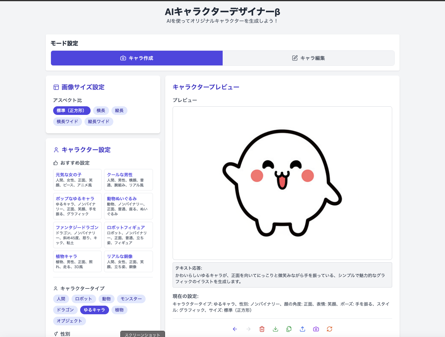Choose the リアルな銅像 preset card
Viewport: 445px width, 337px height.
[128, 261]
